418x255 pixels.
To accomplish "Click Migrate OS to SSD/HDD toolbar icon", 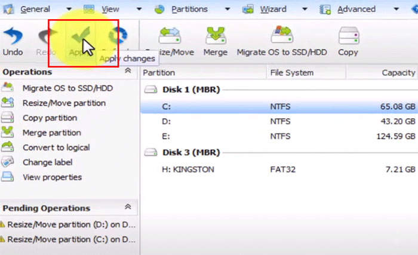I will tap(282, 35).
